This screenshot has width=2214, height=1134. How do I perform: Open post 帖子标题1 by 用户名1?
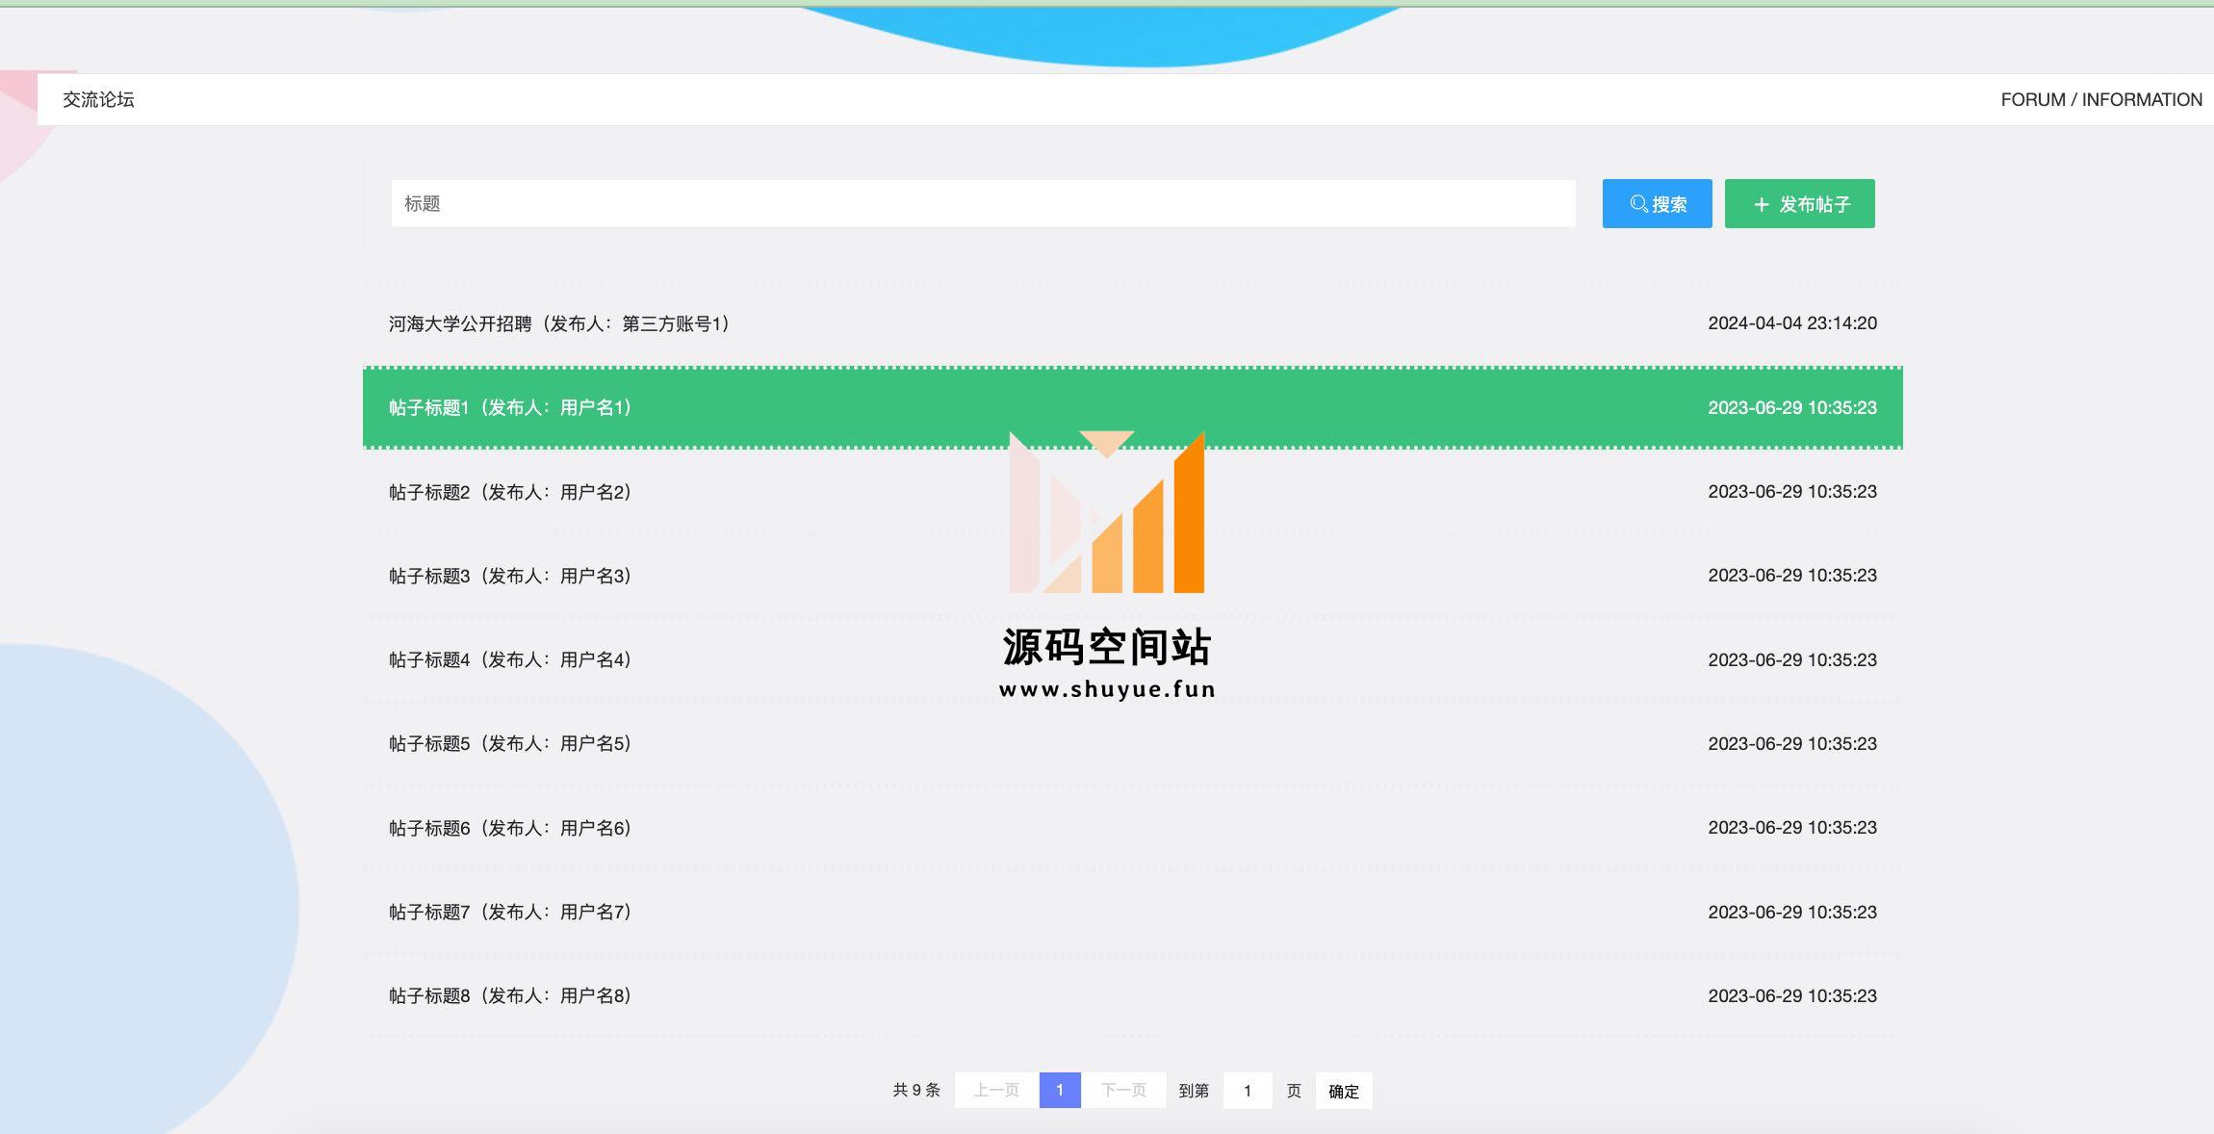click(x=1132, y=407)
